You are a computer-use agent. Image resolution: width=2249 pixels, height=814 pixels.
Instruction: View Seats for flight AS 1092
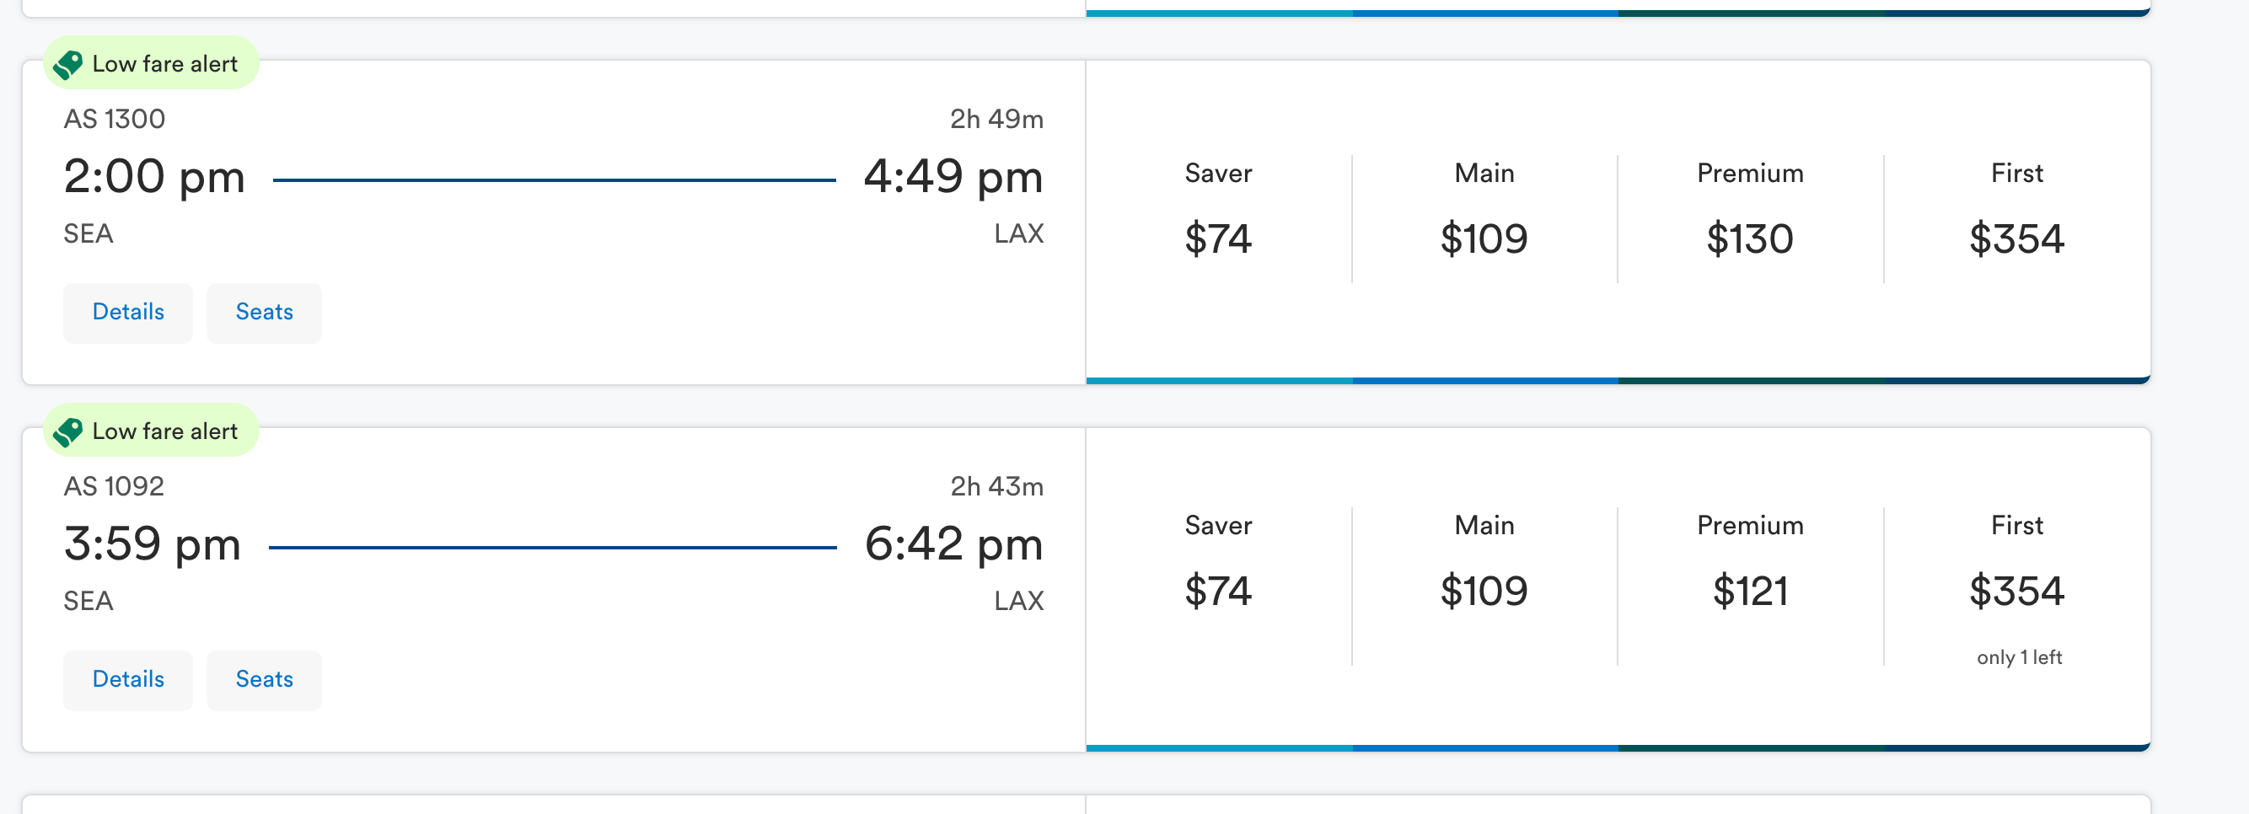click(264, 680)
